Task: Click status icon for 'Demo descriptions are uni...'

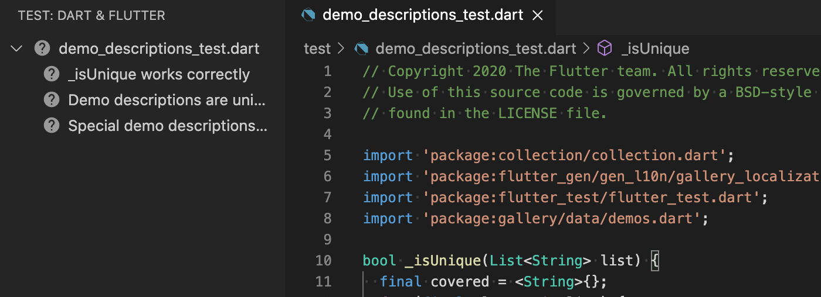Action: (x=52, y=100)
